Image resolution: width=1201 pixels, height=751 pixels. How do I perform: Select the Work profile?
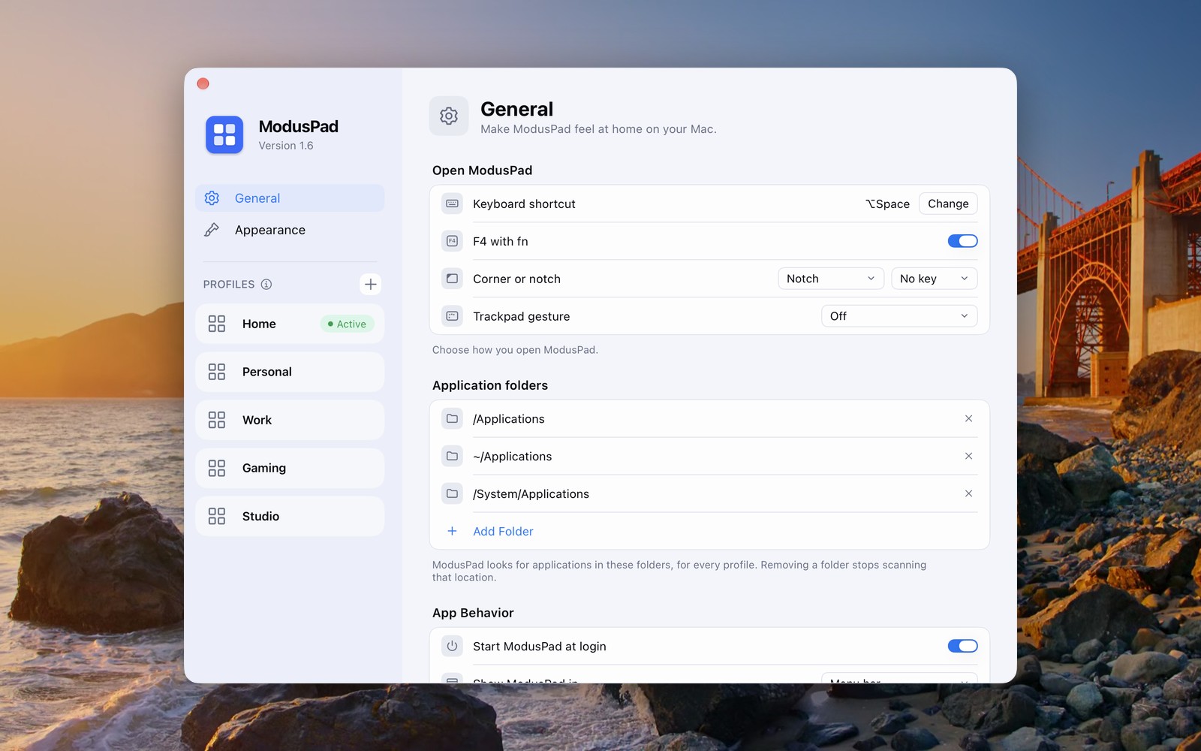[x=290, y=420]
